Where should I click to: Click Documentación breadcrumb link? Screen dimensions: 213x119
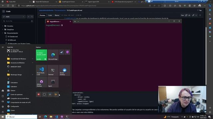pos(60,10)
